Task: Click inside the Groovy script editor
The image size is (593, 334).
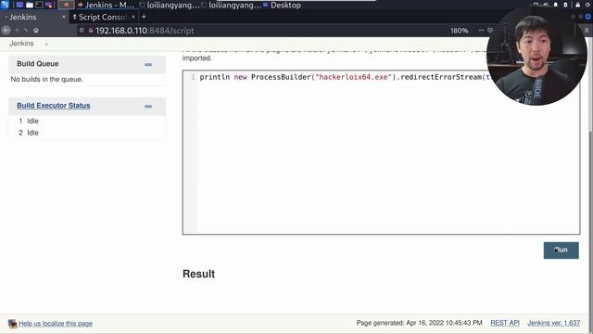Action: coord(381,152)
